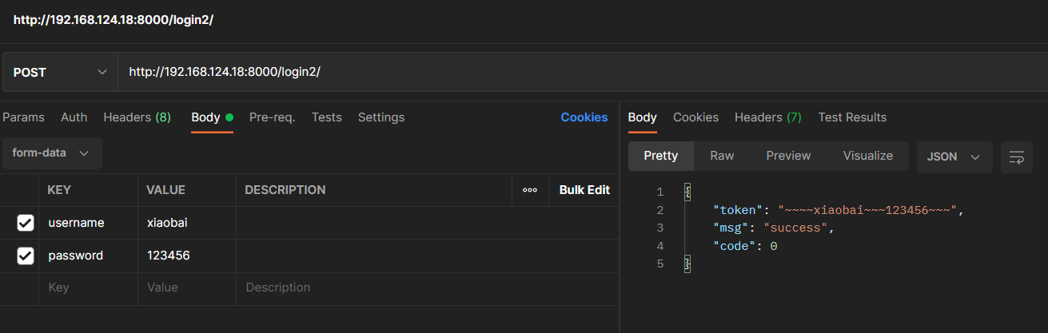
Task: Switch response view to Raw
Action: click(722, 156)
